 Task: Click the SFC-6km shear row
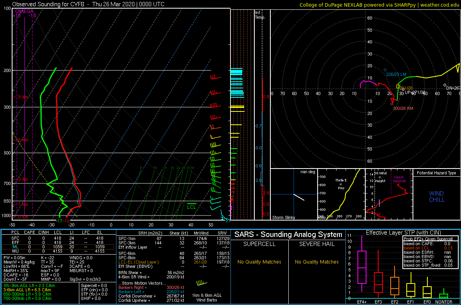pos(174,253)
